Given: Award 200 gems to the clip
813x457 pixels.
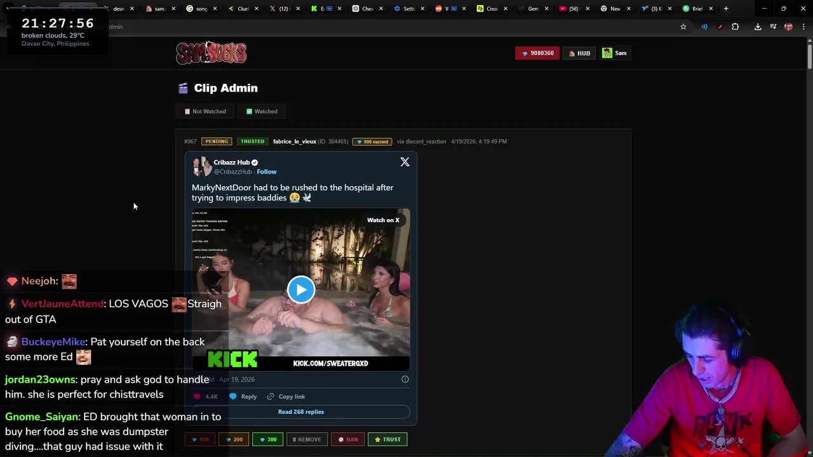Looking at the screenshot, I should (x=234, y=439).
